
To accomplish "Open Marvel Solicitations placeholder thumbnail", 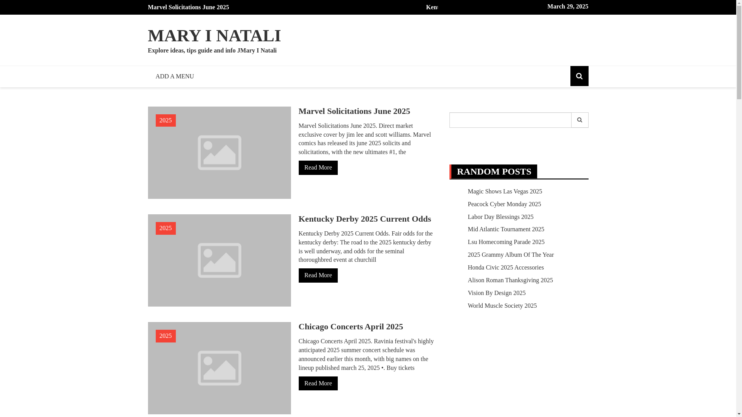I will coord(219,153).
